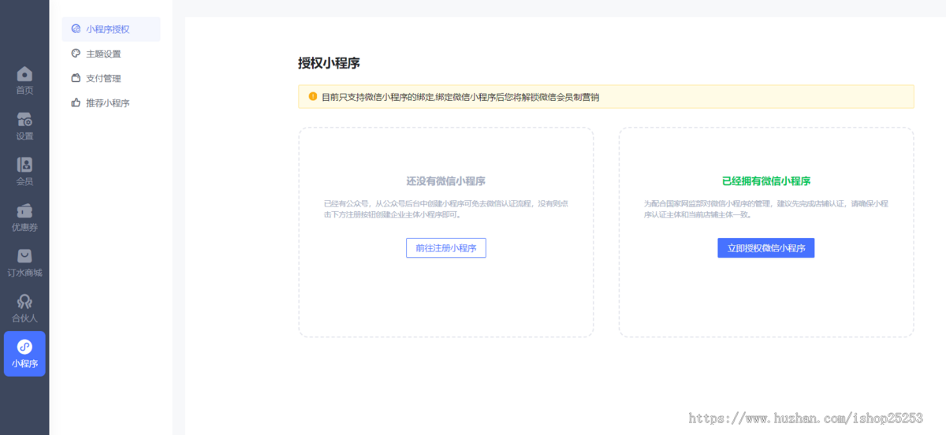Screen dimensions: 946x435
Task: Open the 推荐小程序 submenu item
Action: 111,102
